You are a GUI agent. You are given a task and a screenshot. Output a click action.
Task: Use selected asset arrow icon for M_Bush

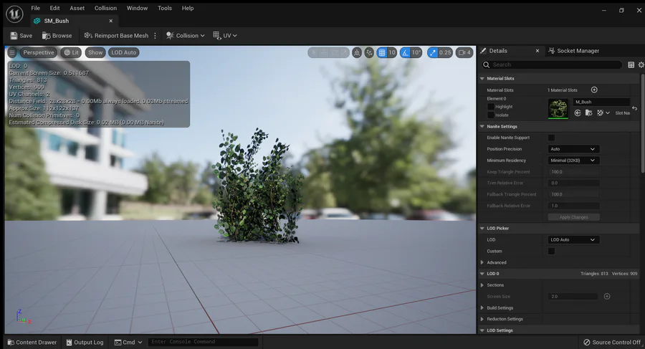point(578,113)
